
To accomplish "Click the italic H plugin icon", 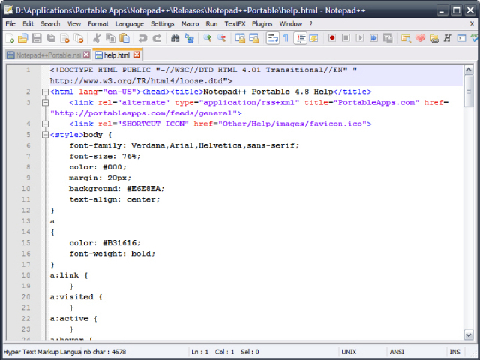I will point(447,38).
